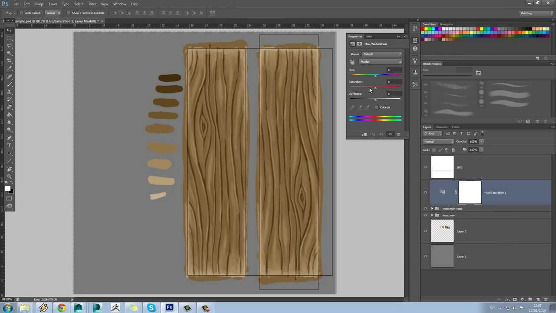Viewport: 556px width, 313px height.
Task: Select the Zoom tool in toolbar
Action: pos(9,176)
